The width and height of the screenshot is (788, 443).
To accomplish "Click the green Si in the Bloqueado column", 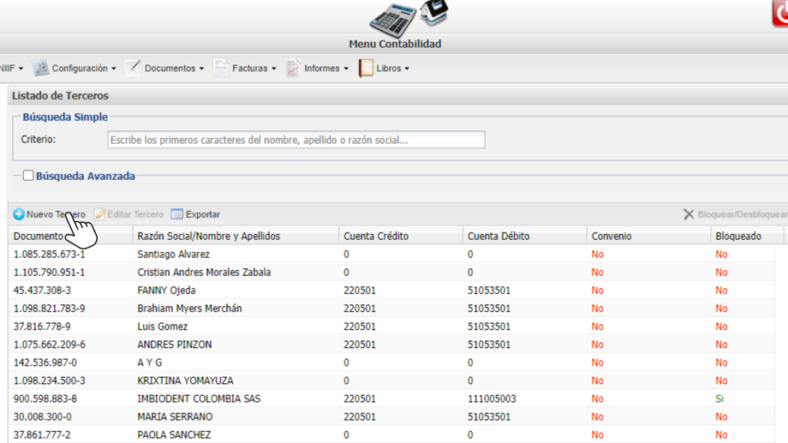I will click(719, 398).
